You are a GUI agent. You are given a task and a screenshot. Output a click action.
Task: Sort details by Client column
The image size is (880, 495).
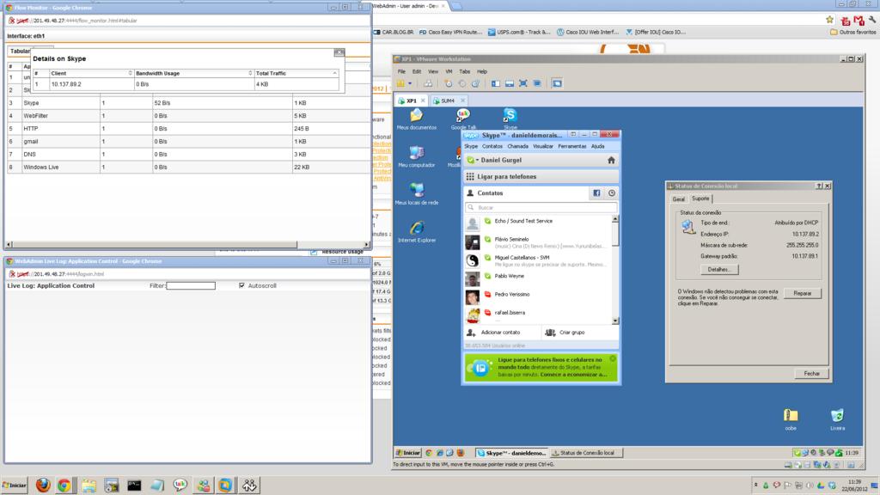91,74
